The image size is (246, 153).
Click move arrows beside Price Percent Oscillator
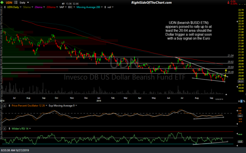click(9, 106)
